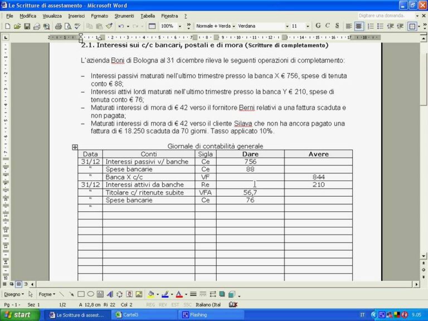This screenshot has height=321, width=428.
Task: Open the Insert Table toolbar icon
Action: 152,27
